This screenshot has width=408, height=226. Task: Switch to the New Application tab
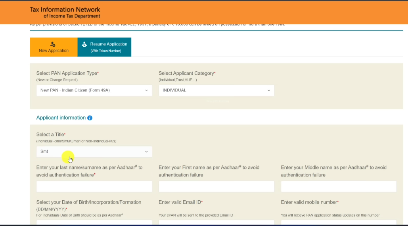pos(54,47)
